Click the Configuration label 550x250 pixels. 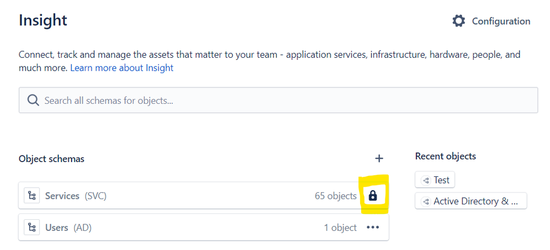click(501, 21)
